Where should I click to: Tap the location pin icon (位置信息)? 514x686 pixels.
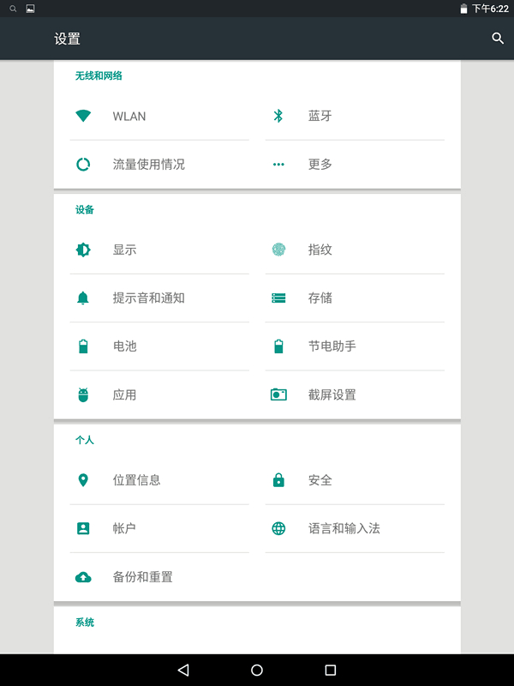click(x=83, y=480)
